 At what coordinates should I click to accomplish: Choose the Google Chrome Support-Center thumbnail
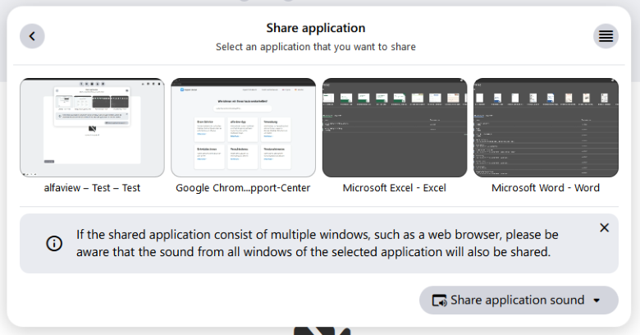(243, 127)
